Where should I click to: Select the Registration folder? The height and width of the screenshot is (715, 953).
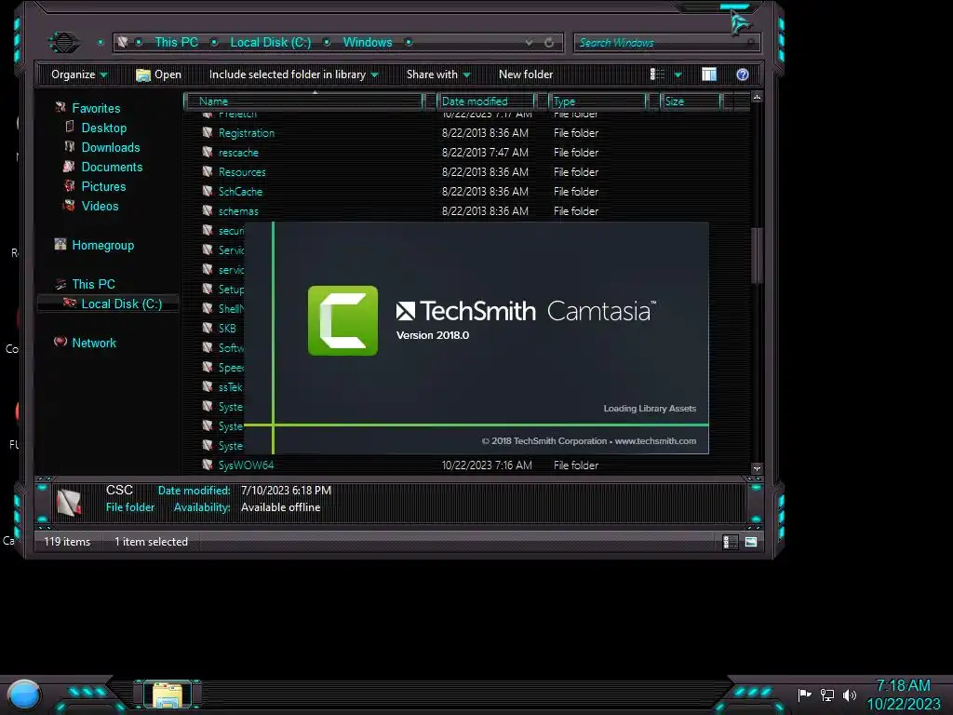coord(246,132)
